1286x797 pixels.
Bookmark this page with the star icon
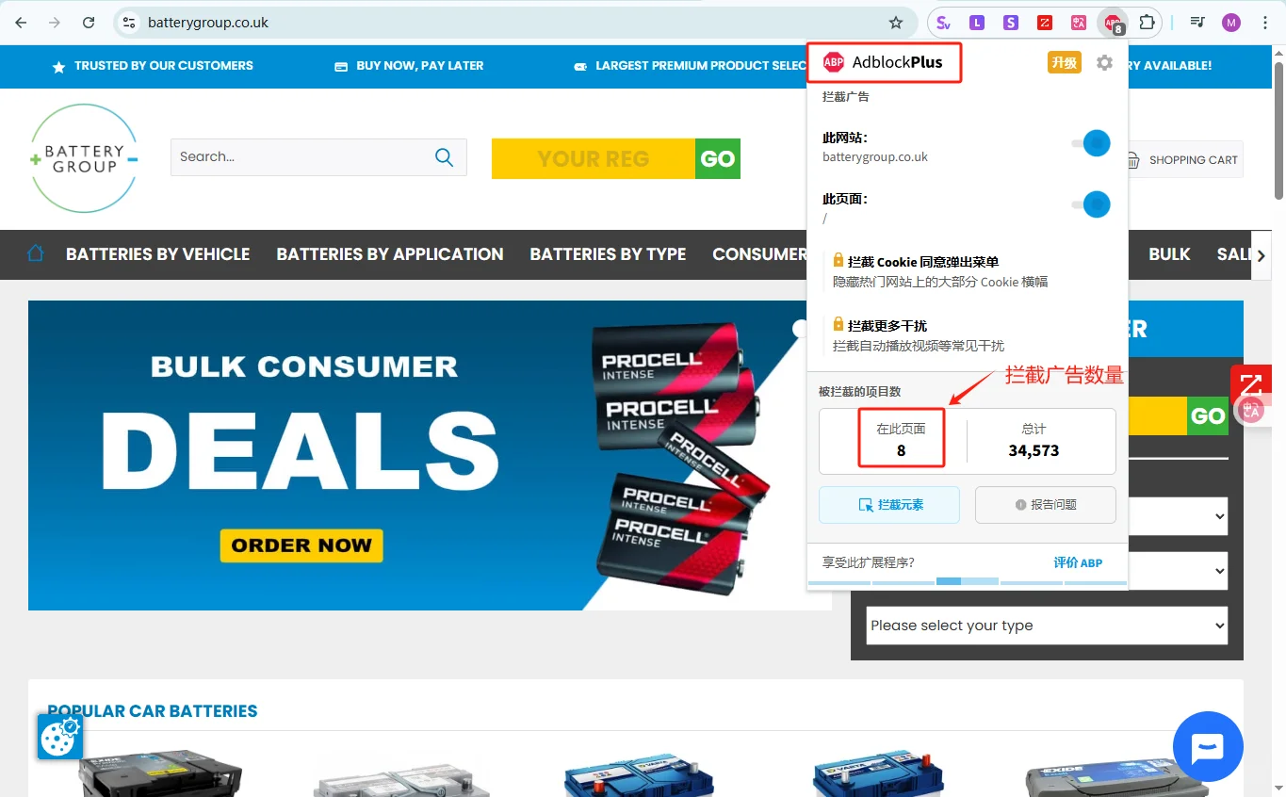[x=895, y=23]
